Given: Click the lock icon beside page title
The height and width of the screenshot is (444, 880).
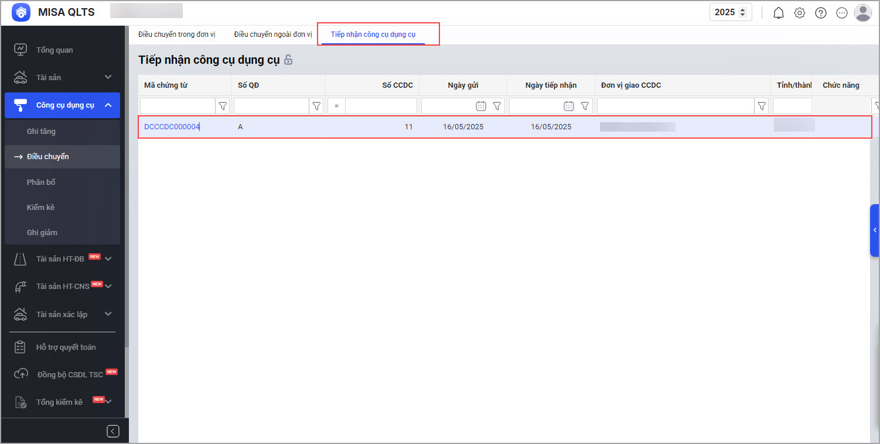Looking at the screenshot, I should pyautogui.click(x=288, y=60).
